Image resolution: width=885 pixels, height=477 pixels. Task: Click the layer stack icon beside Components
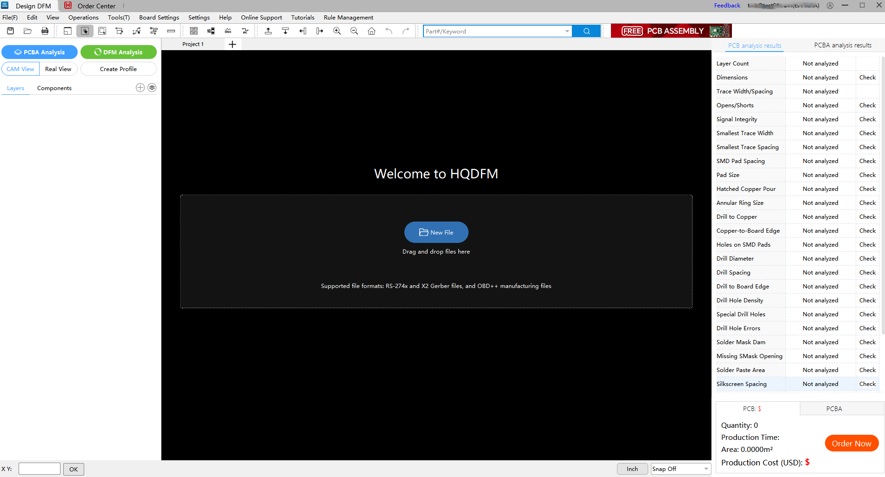(152, 88)
